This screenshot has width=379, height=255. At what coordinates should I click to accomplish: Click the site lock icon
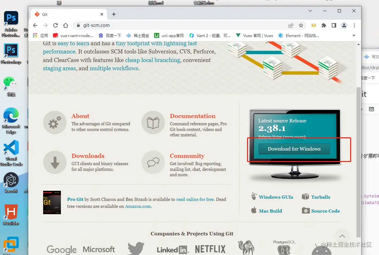tap(78, 25)
